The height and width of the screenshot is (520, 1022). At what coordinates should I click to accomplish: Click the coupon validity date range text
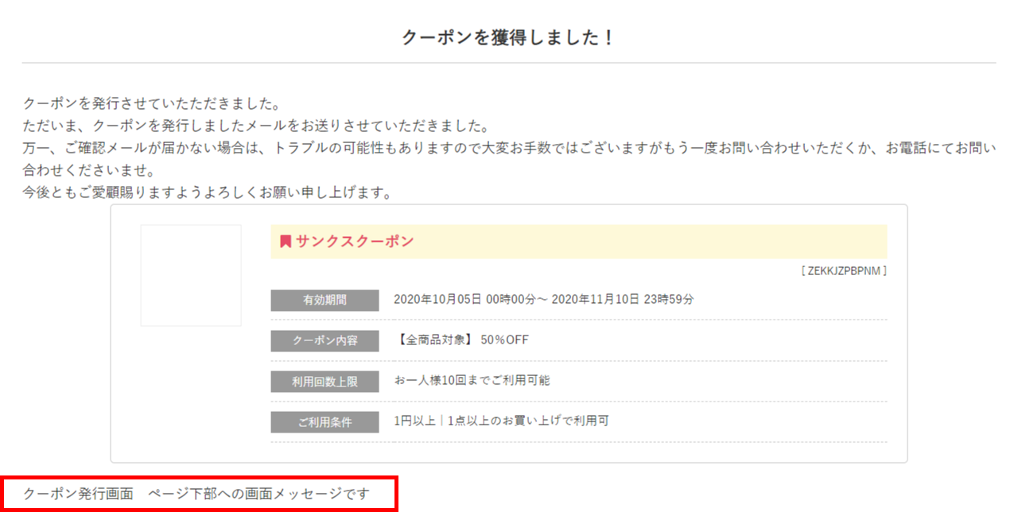[x=543, y=300]
